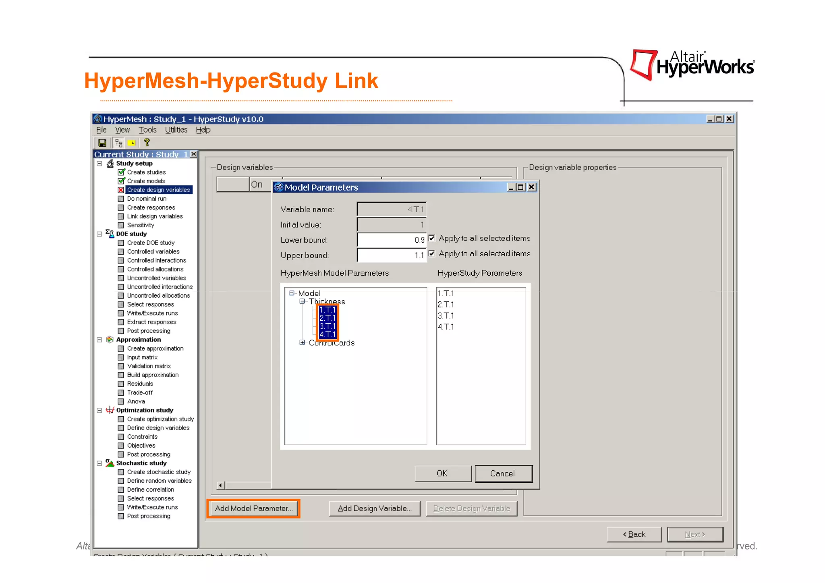
Task: Click the design variables scrollbar left arrow
Action: click(x=220, y=485)
